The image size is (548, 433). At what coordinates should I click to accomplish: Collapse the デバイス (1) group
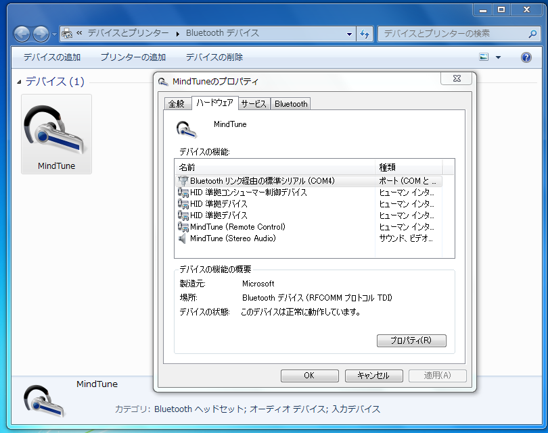pyautogui.click(x=19, y=82)
